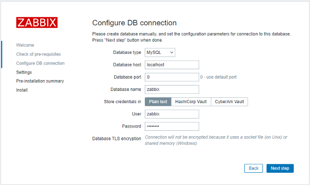
Task: Select the Welcome step in sidebar
Action: [25, 45]
